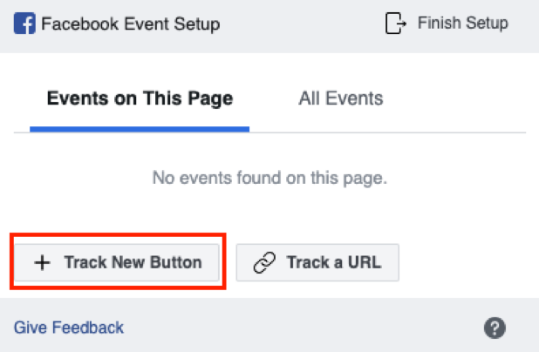The image size is (539, 352).
Task: Select the Events on This Page tab
Action: (140, 98)
